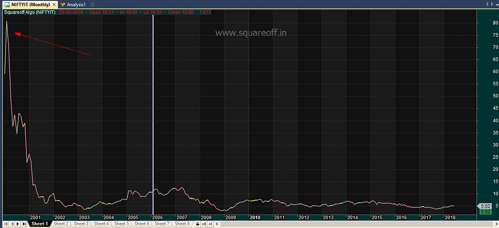Viewport: 499px width, 228px height.
Task: Click the 'Squareoff Algo (NIFTYIT)' chart title
Action: [30, 12]
